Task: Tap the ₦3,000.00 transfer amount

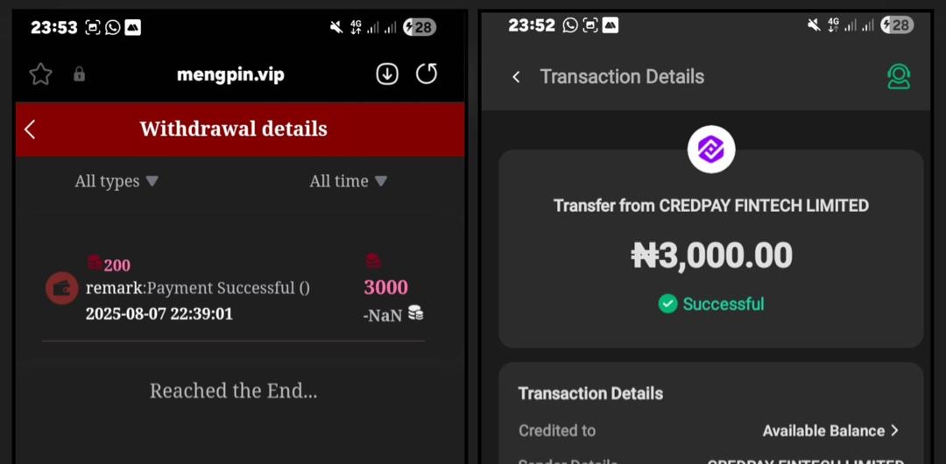Action: click(711, 256)
